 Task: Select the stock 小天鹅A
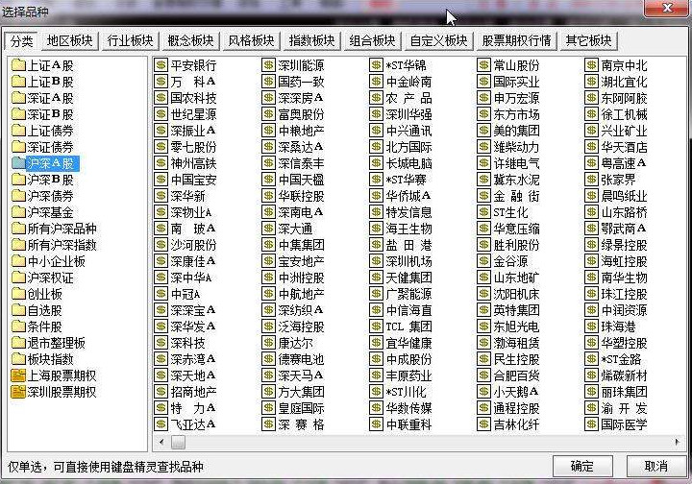(x=516, y=392)
